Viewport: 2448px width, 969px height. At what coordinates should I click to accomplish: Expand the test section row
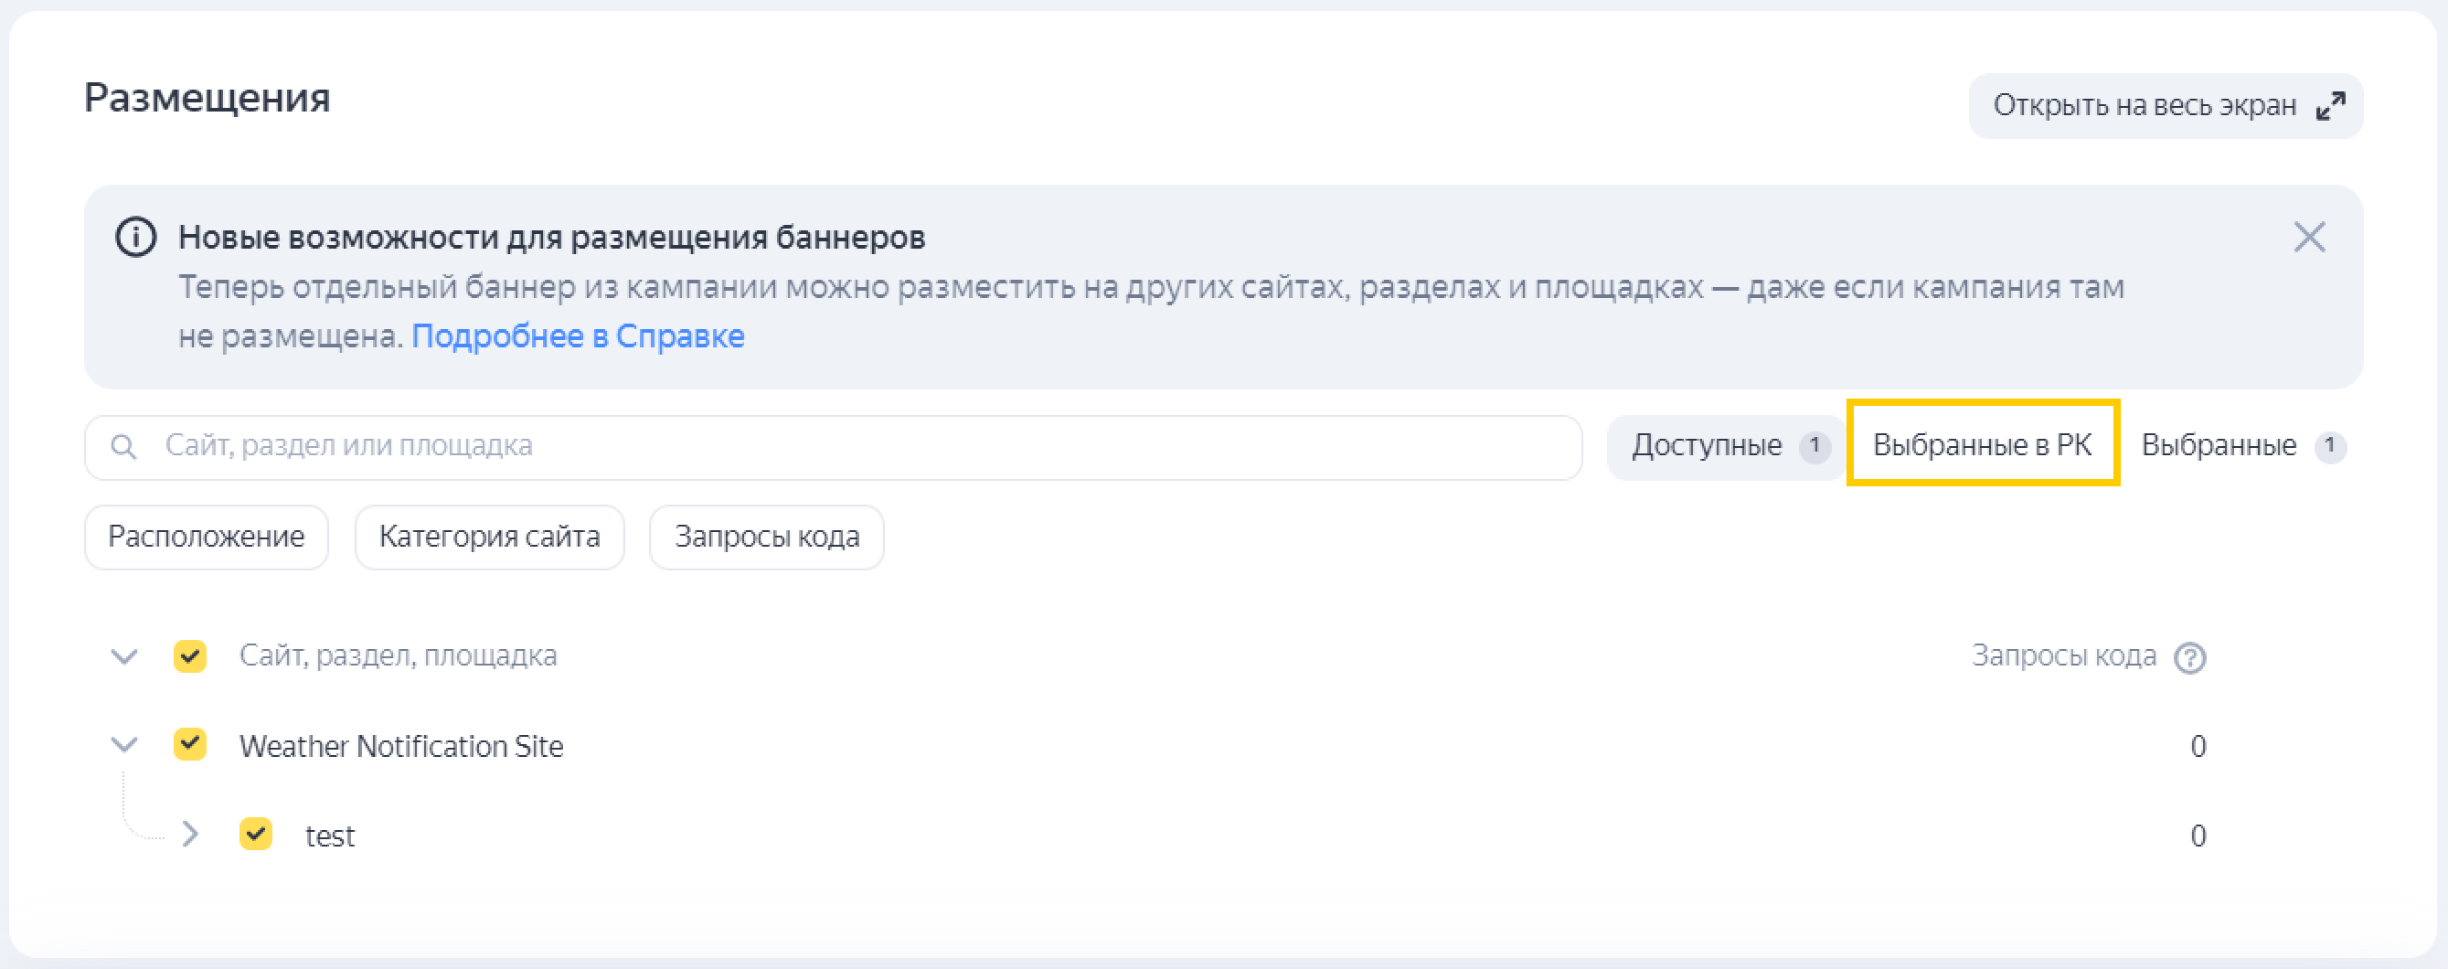[x=190, y=834]
